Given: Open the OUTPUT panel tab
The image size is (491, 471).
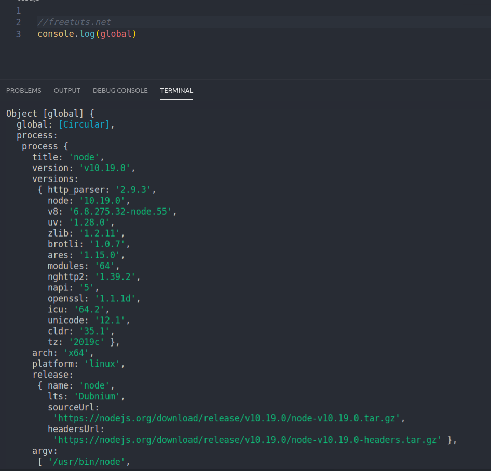Looking at the screenshot, I should coord(66,90).
